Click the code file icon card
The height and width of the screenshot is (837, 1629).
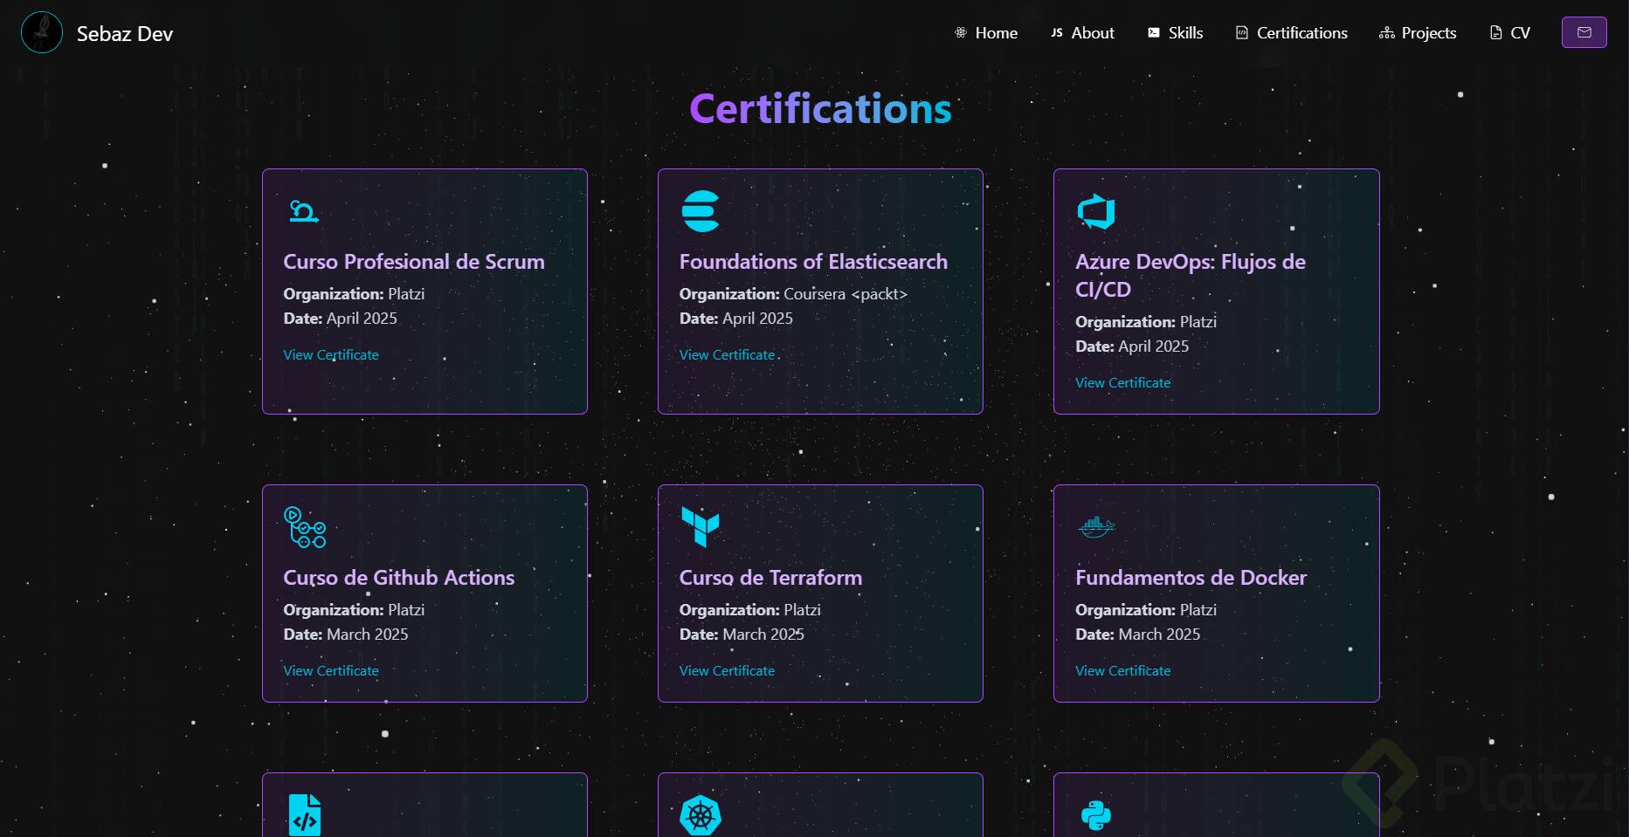(x=305, y=815)
